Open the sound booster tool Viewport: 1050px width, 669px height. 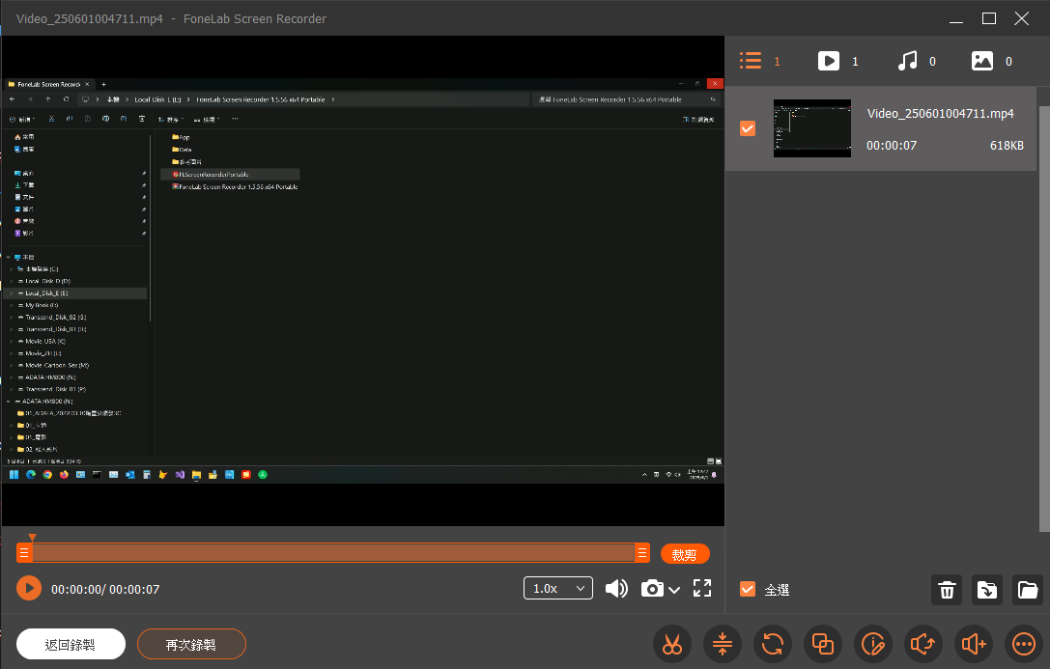[x=973, y=644]
